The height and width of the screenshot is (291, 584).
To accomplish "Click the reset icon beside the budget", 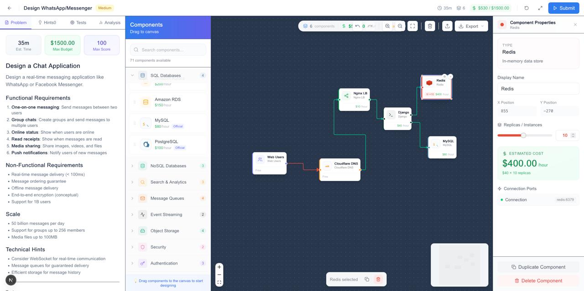I will click(x=527, y=8).
